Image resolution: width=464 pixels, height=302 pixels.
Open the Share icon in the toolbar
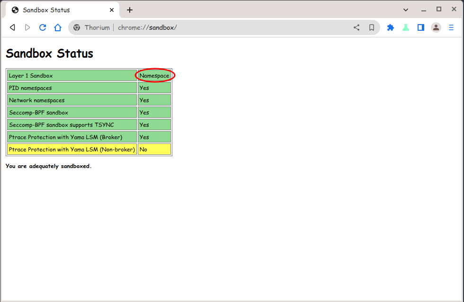click(x=356, y=27)
